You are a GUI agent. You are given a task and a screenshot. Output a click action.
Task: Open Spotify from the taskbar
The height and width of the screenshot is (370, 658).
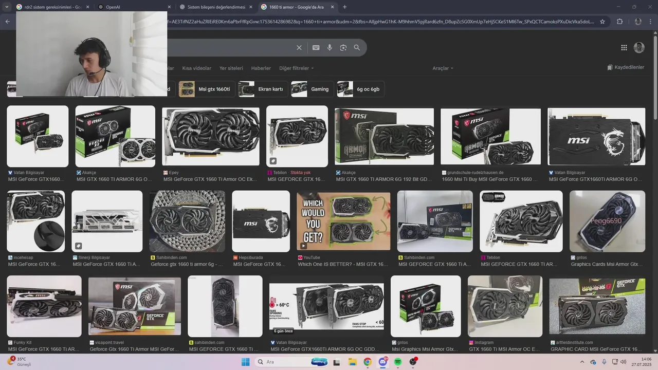tap(398, 362)
